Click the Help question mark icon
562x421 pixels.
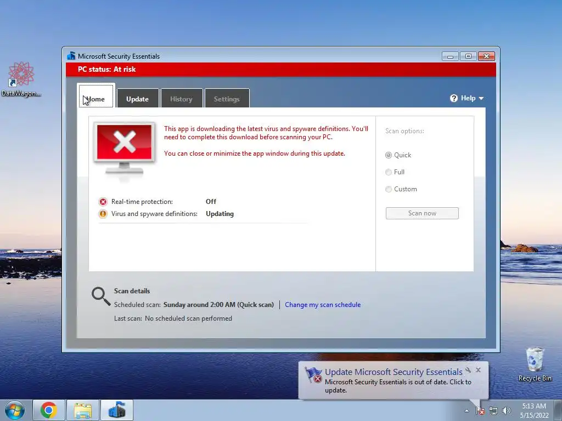tap(454, 98)
